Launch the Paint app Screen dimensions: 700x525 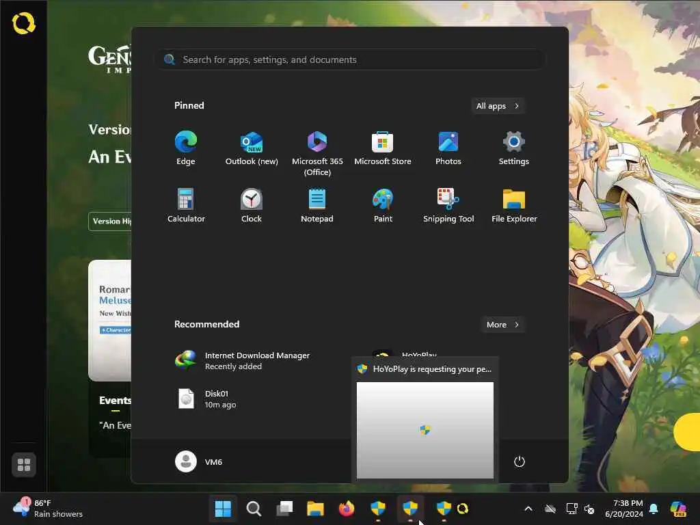click(x=383, y=206)
